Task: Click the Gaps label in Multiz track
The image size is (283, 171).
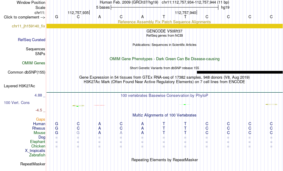Action: [41, 119]
